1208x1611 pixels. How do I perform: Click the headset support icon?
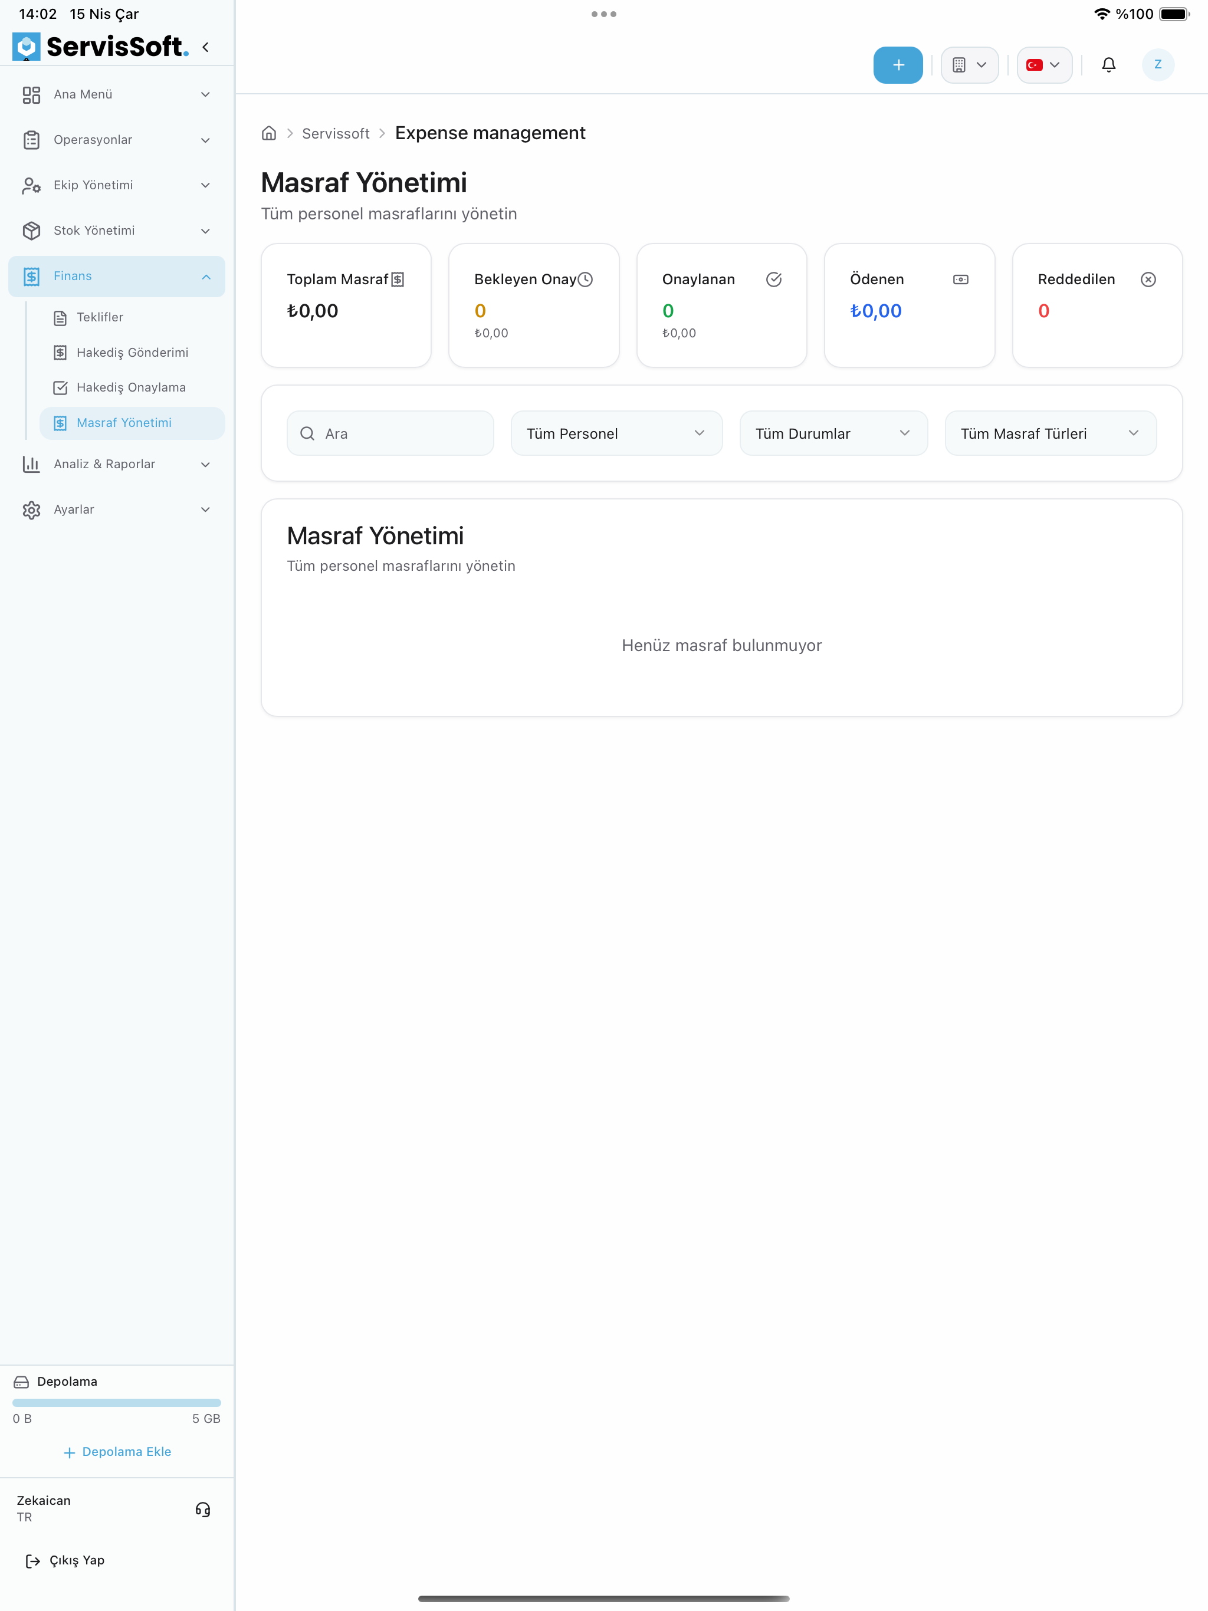coord(202,1509)
